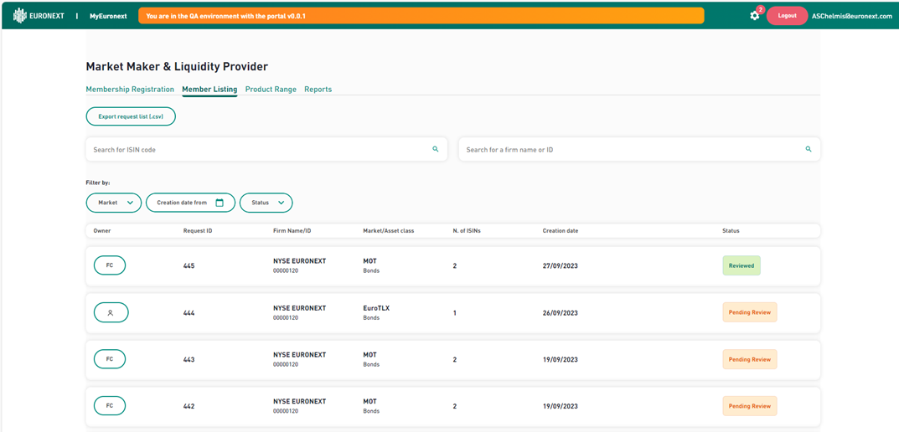Screen dimensions: 899x432
Task: Click the Euronext logo
Action: 39,15
